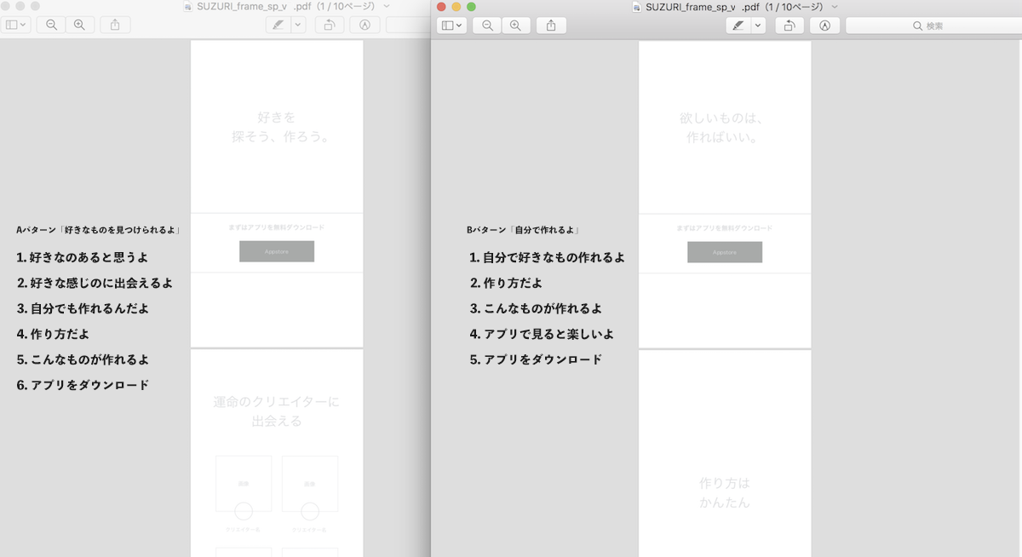Zoom out in the front right Preview window
The height and width of the screenshot is (557, 1022).
click(487, 26)
